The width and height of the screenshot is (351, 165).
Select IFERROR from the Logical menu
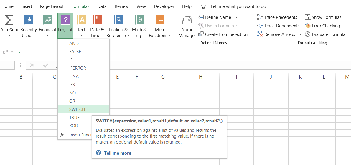tap(78, 68)
